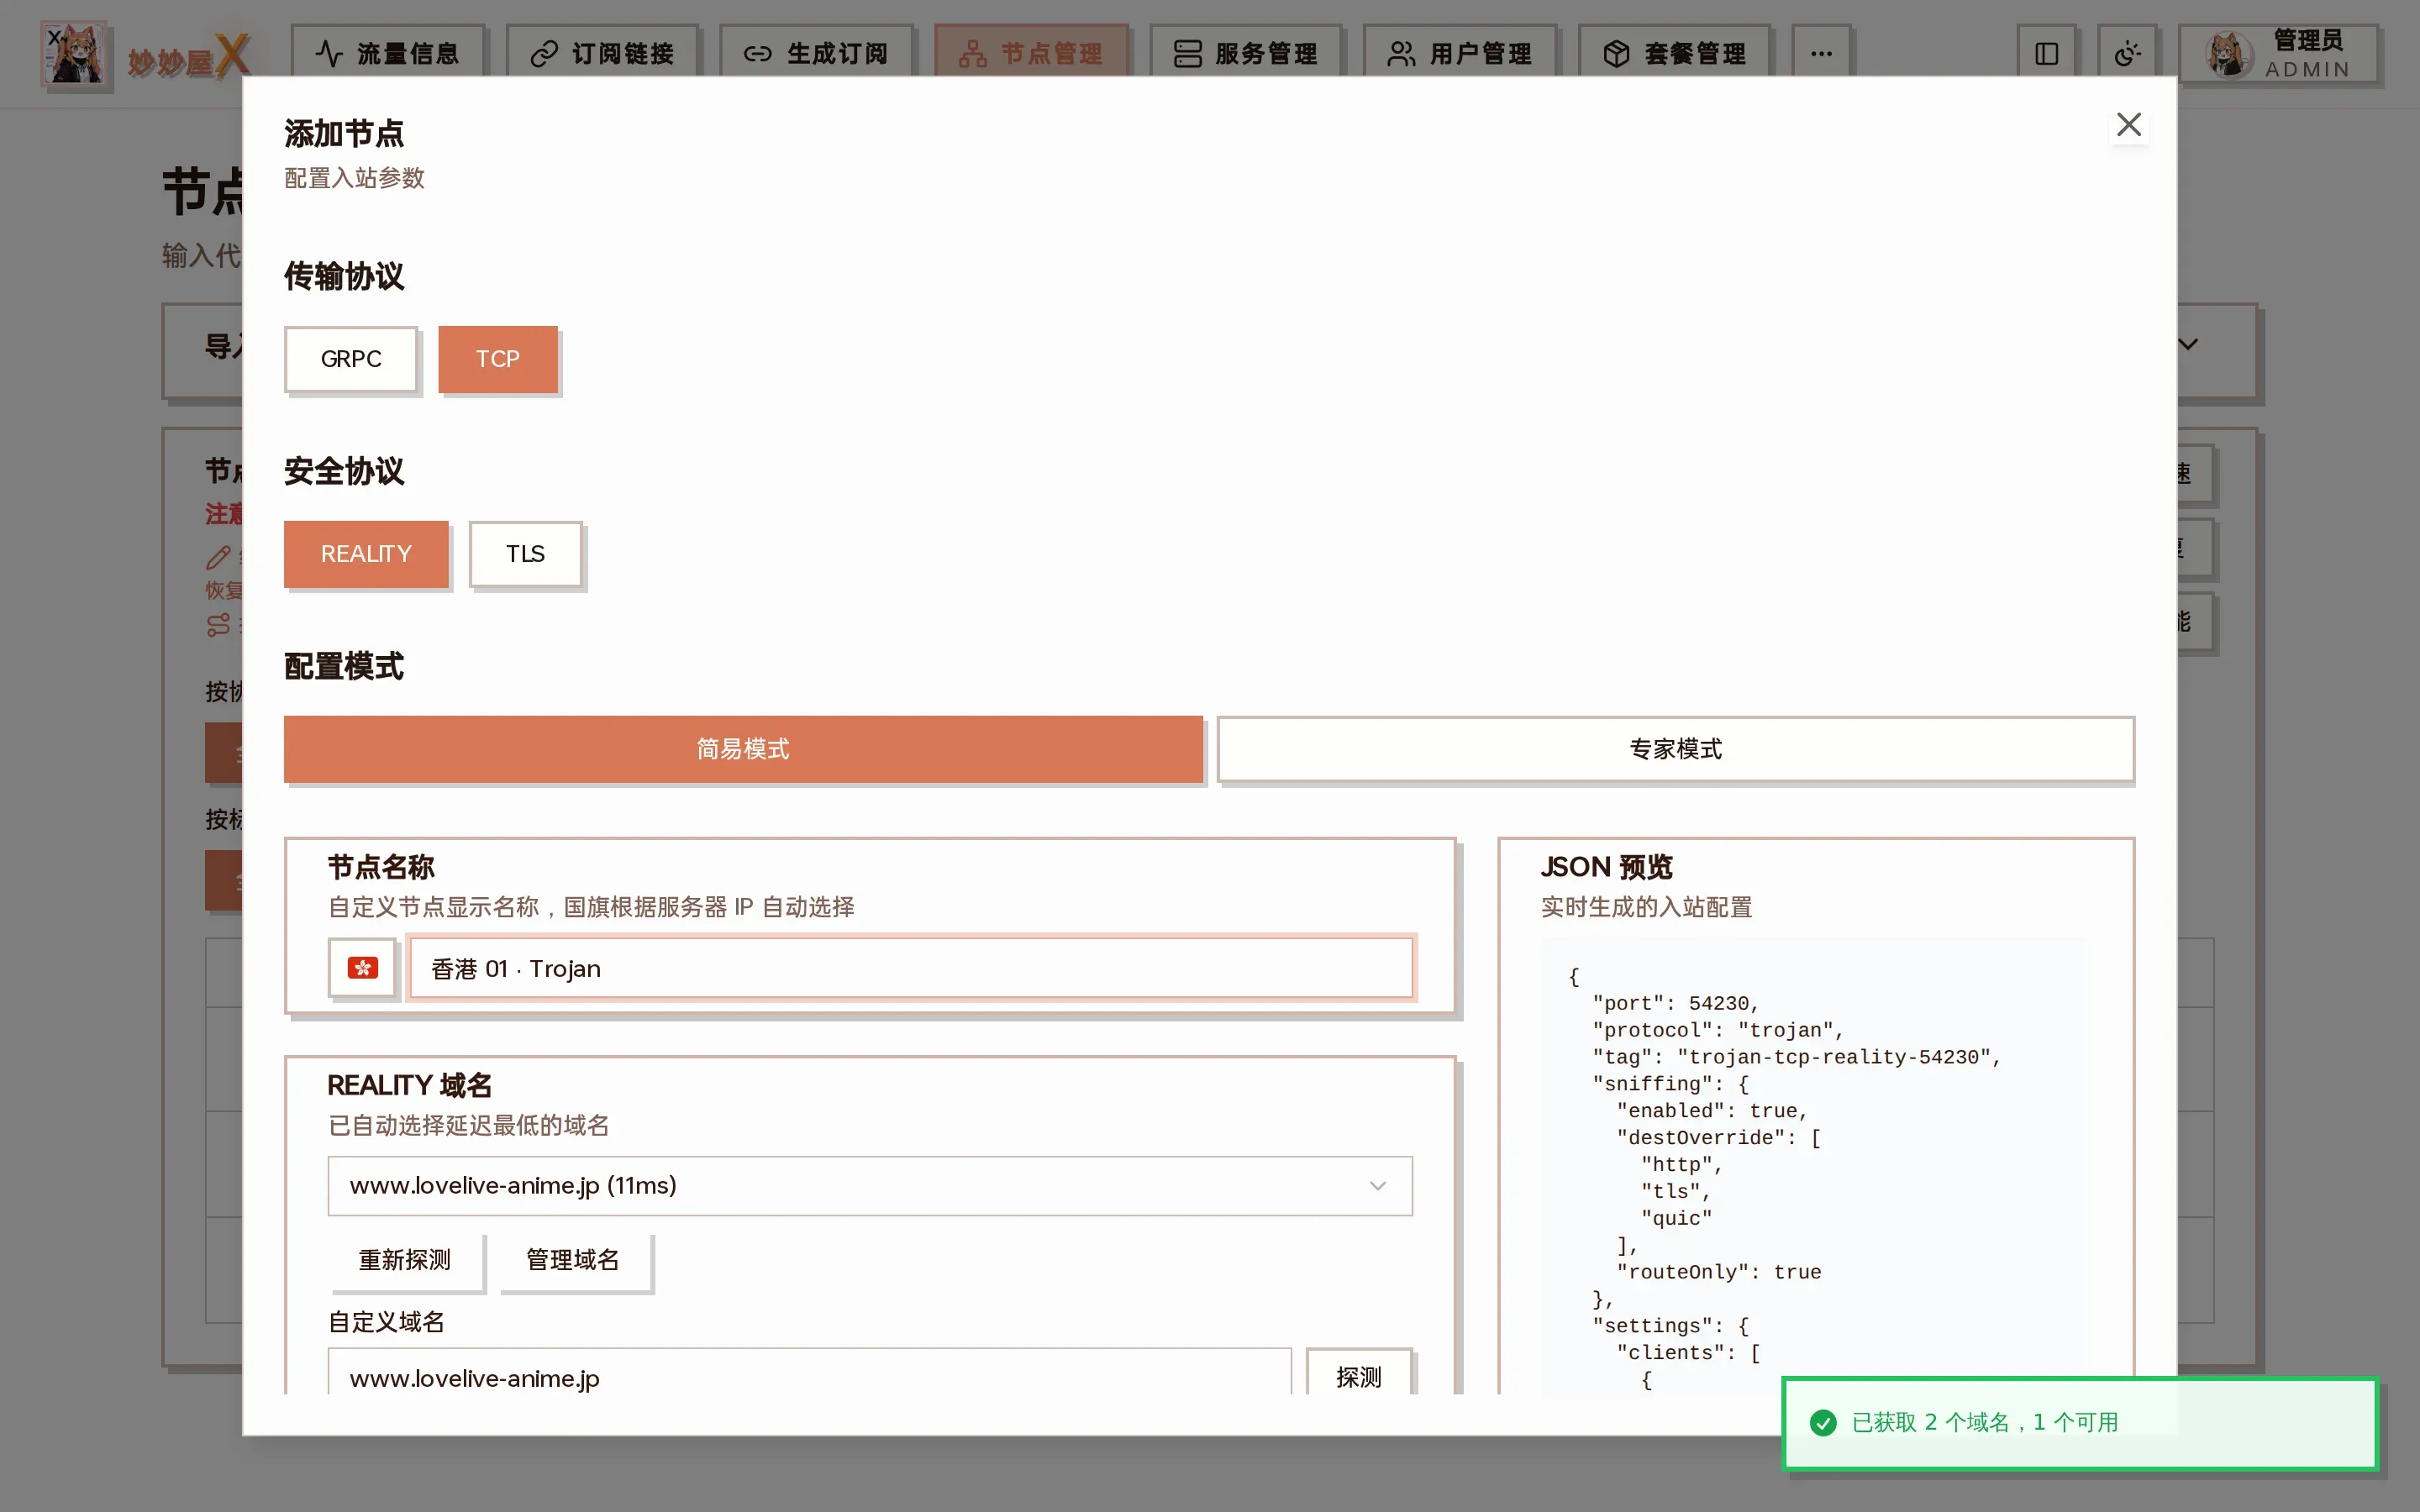Close the 添加节点 dialog
This screenshot has height=1512, width=2420.
[2129, 125]
